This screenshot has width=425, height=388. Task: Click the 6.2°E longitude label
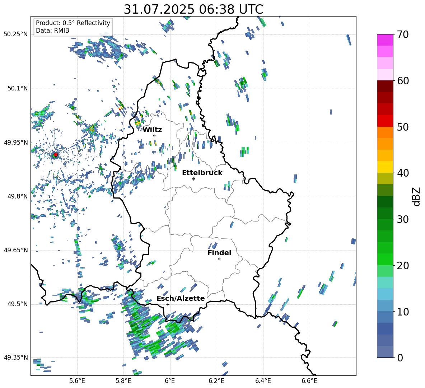[216, 381]
